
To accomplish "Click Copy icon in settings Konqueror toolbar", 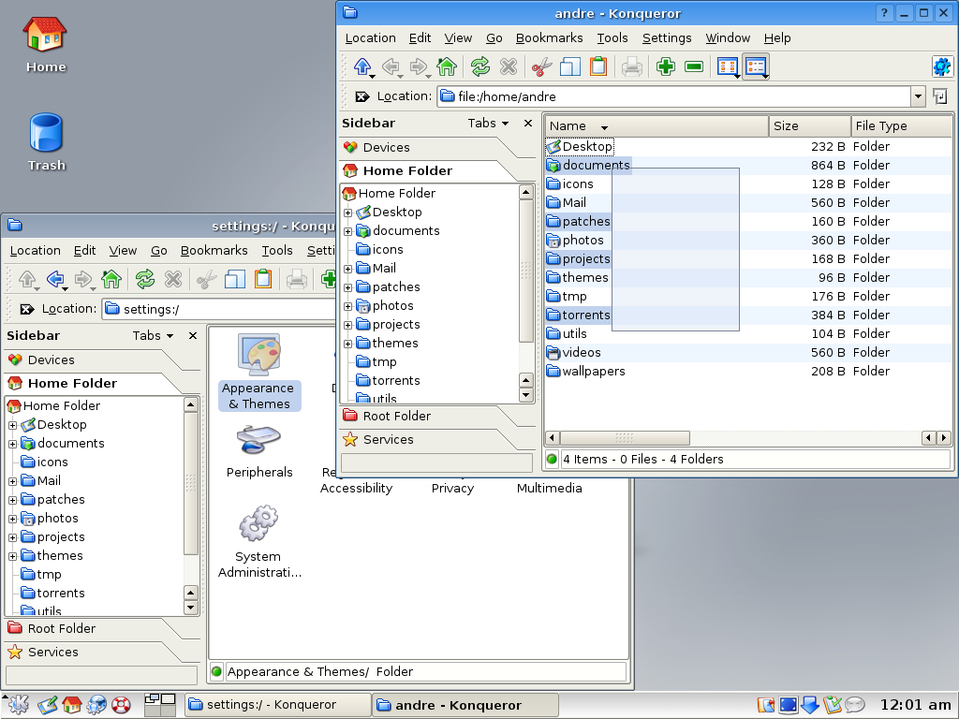I will pos(235,279).
